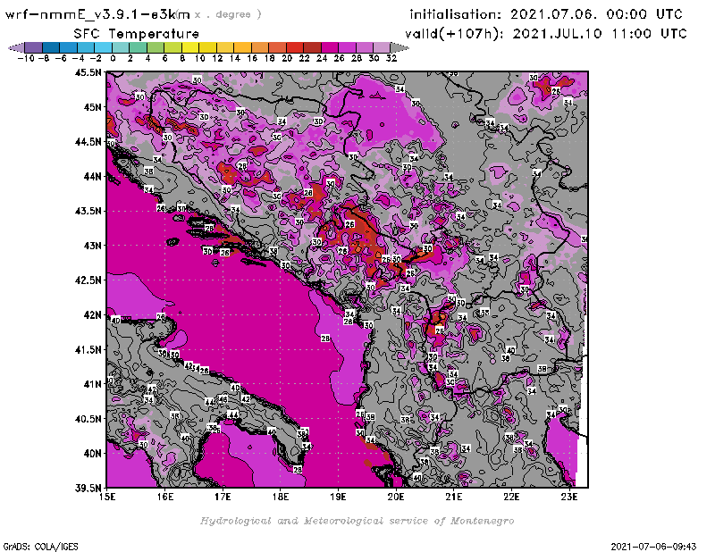Click the 17E longitude label

pyautogui.click(x=223, y=497)
